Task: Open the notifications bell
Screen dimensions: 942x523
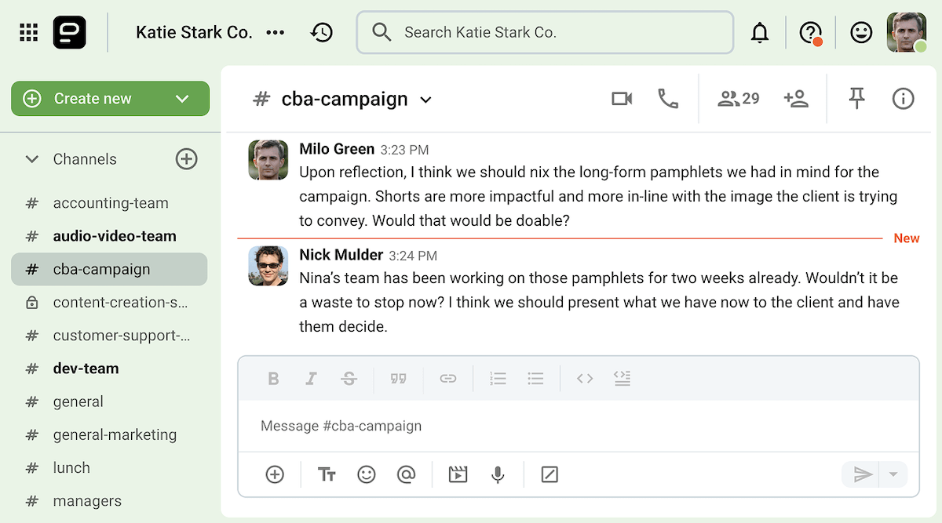Action: 759,32
